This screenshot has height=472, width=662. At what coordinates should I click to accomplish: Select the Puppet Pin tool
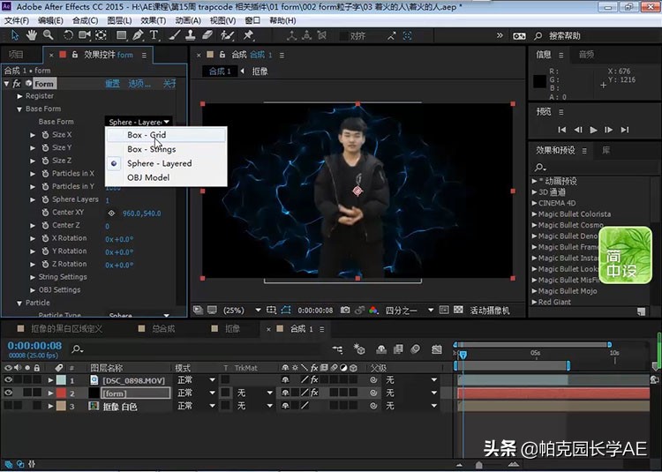click(x=248, y=35)
